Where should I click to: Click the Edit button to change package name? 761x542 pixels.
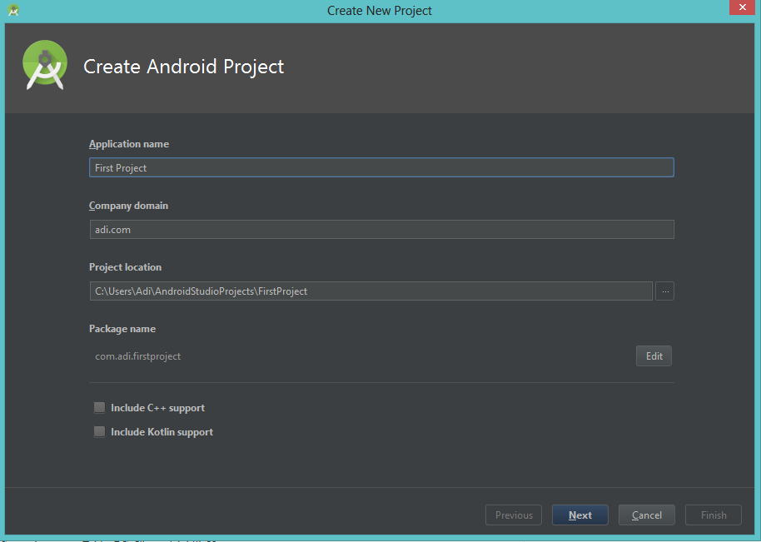click(653, 356)
